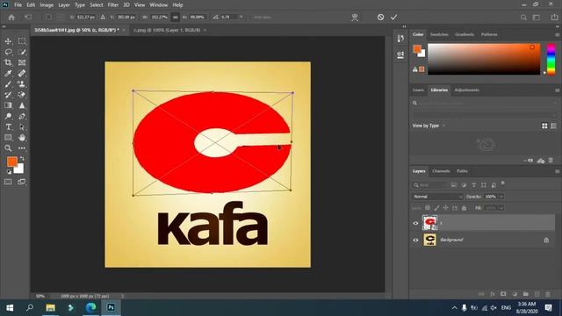Image resolution: width=562 pixels, height=316 pixels.
Task: Select the Frame tool
Action: click(22, 62)
